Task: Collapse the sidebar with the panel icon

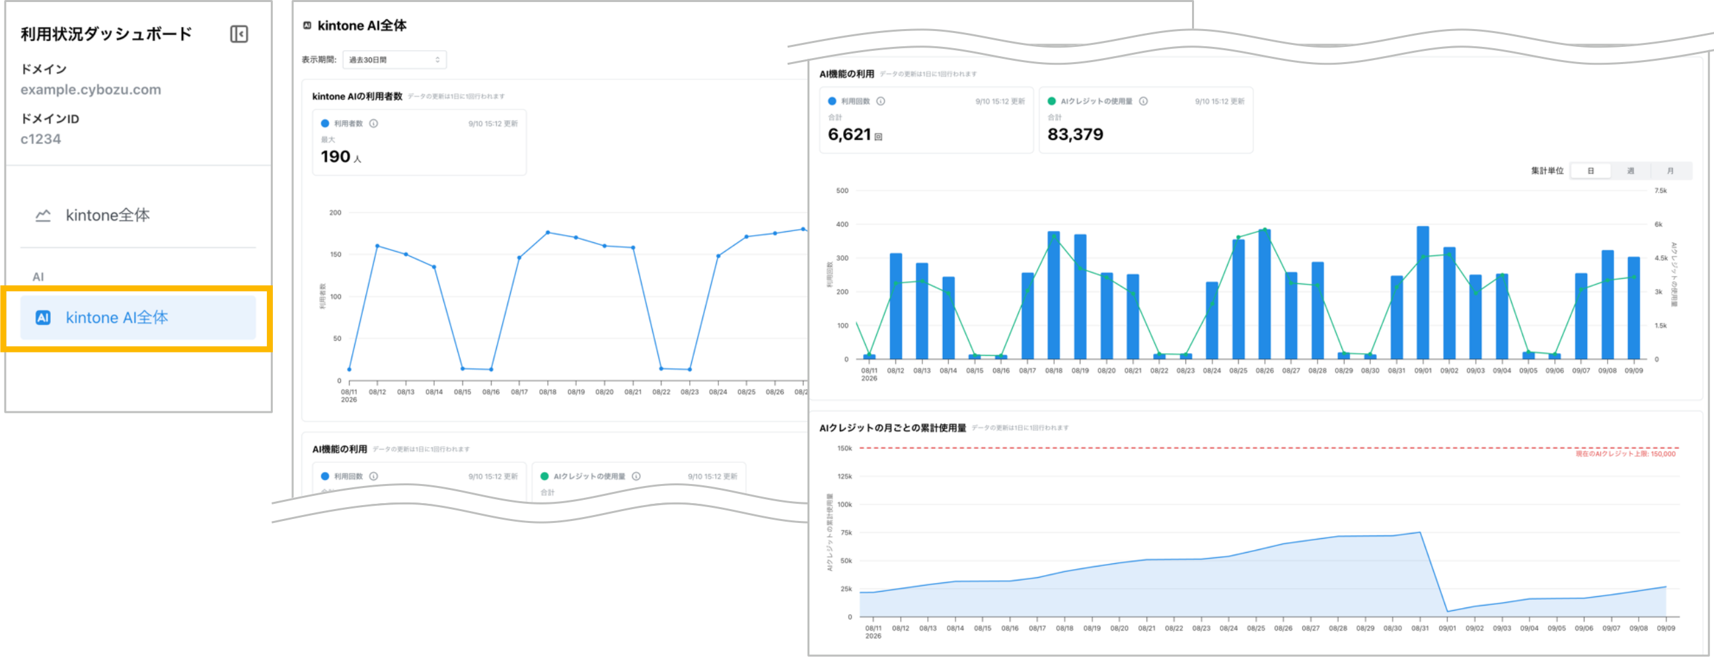Action: click(x=239, y=34)
